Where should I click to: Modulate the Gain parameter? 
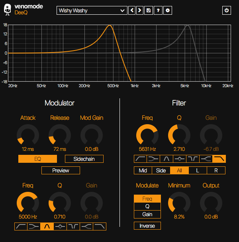tap(147, 215)
